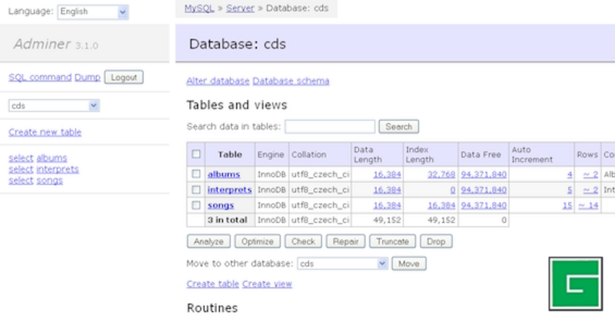Click the Search data in tables field
The width and height of the screenshot is (615, 322).
point(330,126)
